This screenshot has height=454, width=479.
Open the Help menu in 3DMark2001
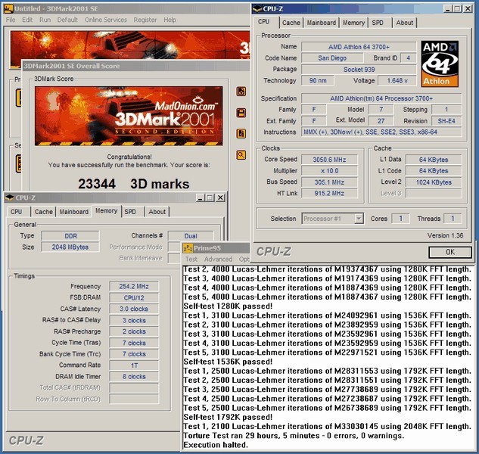click(170, 20)
